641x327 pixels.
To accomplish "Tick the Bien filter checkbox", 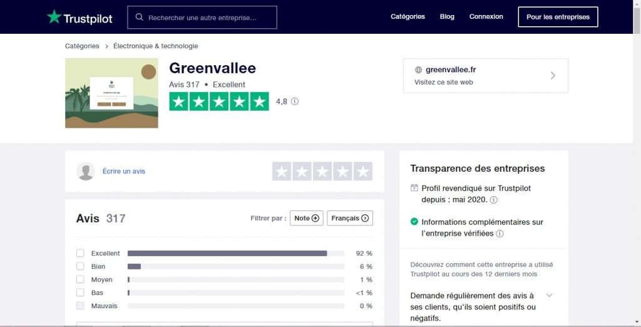I will 80,266.
